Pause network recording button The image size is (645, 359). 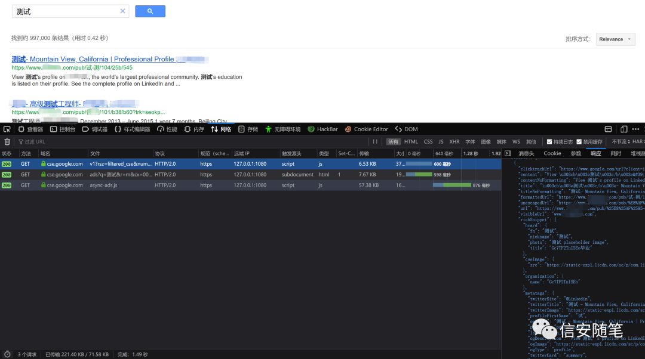click(x=374, y=142)
